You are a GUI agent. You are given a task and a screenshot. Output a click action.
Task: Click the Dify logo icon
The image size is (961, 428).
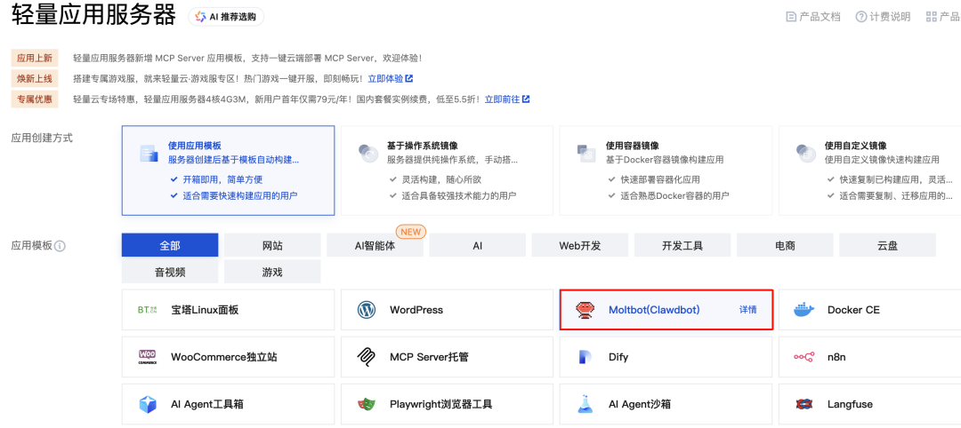coord(585,356)
